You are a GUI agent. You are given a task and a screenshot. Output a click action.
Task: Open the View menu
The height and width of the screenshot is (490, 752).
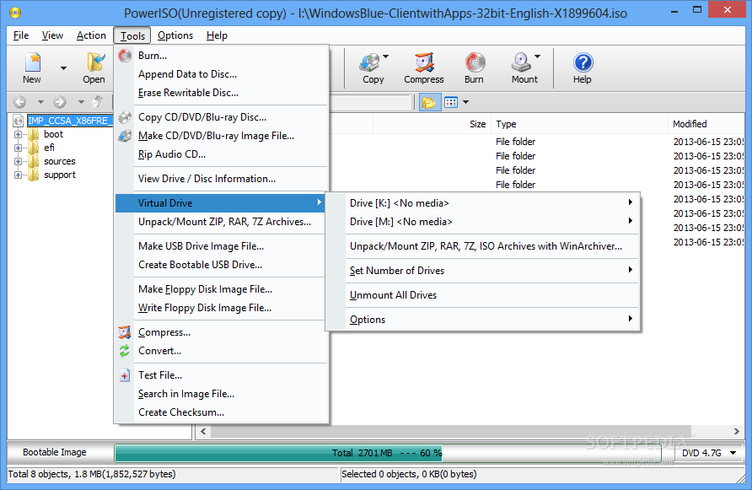coord(52,35)
